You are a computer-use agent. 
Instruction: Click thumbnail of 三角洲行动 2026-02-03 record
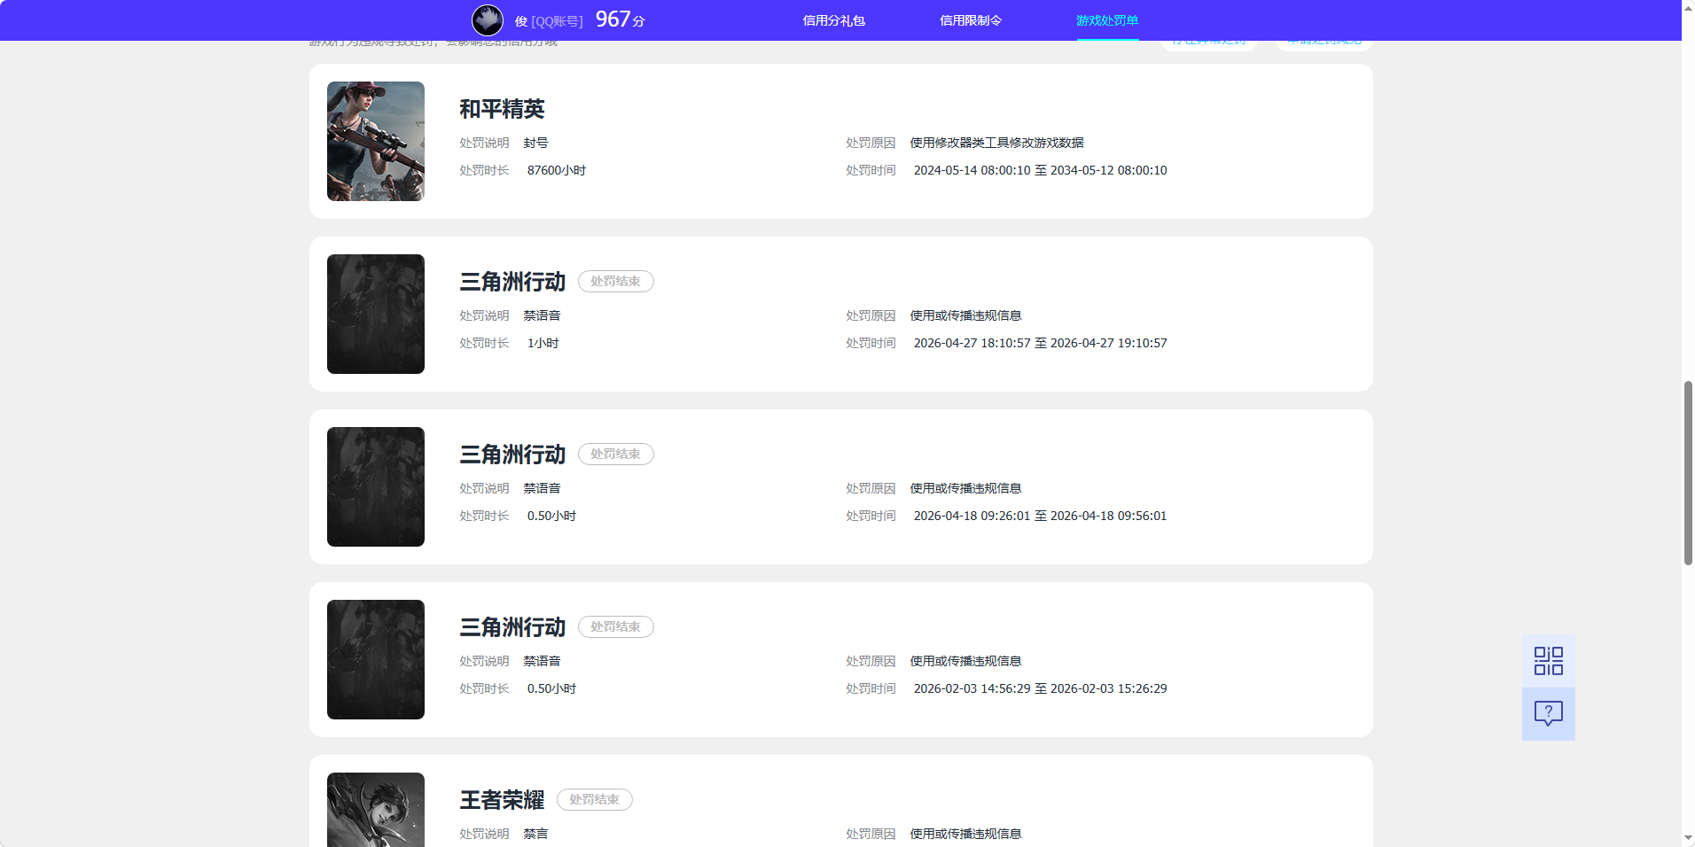pos(376,659)
